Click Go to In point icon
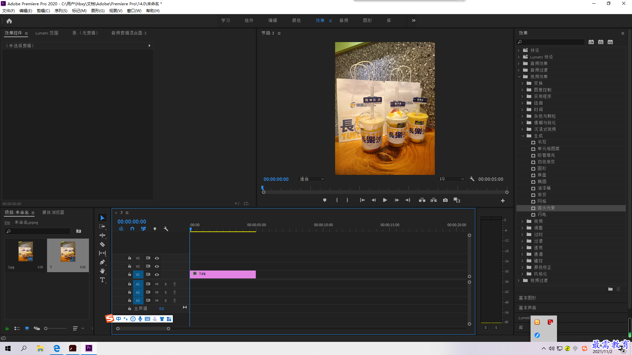Image resolution: width=632 pixels, height=355 pixels. click(362, 200)
